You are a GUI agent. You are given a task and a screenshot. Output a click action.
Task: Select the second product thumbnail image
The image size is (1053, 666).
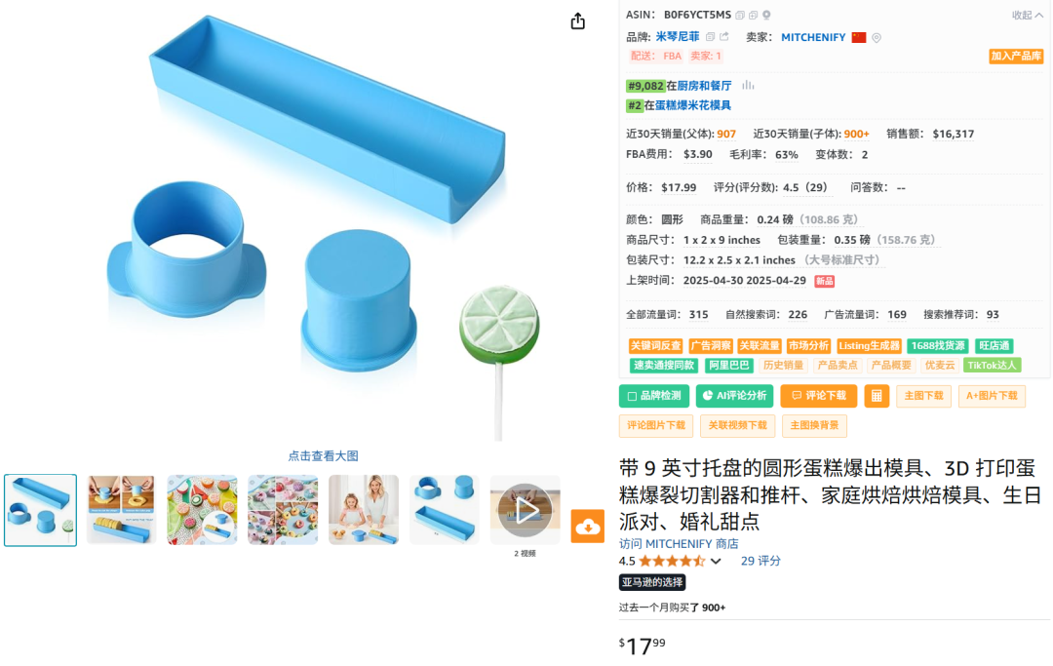point(122,510)
